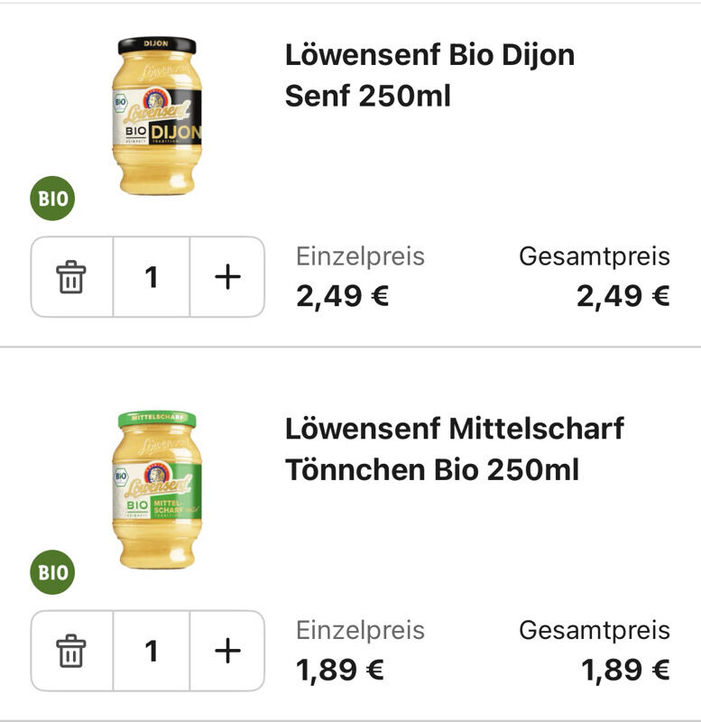The height and width of the screenshot is (722, 701).
Task: Remove Löwensenf Bio Dijon Senf via trash icon
Action: 71,277
